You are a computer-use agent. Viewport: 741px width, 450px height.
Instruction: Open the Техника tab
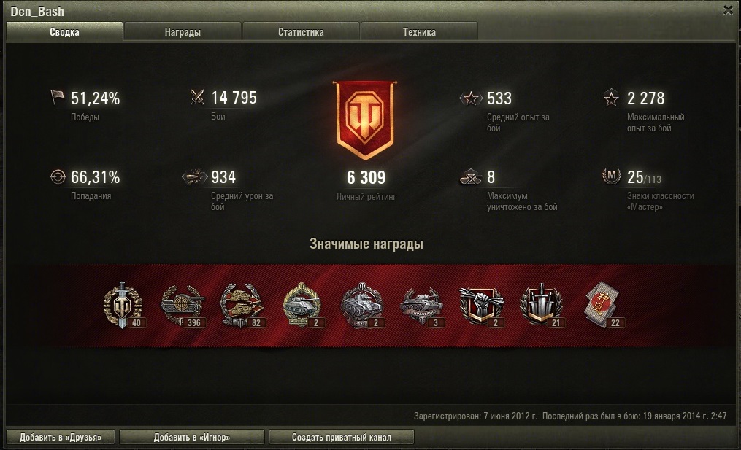(419, 31)
